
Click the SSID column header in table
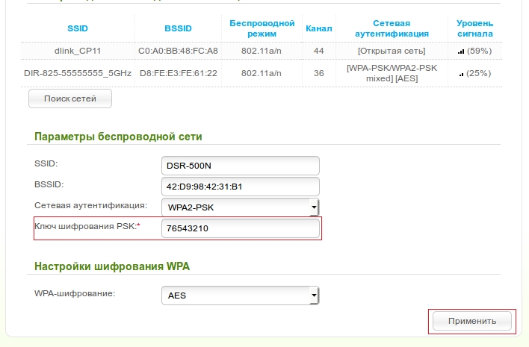click(78, 28)
